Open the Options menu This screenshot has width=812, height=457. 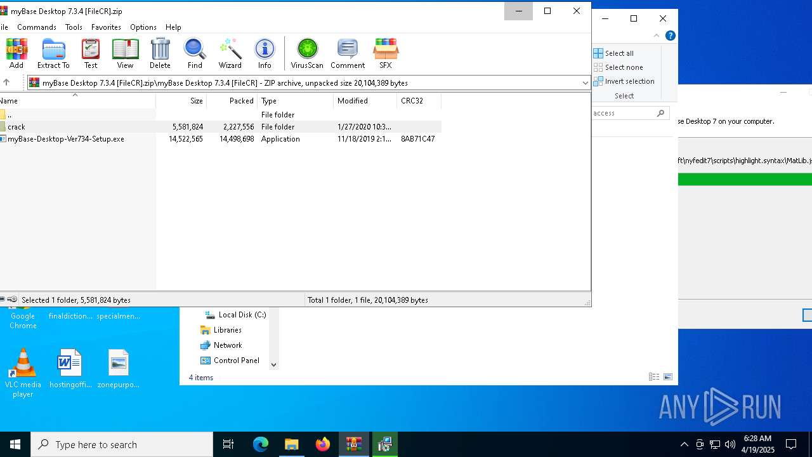point(143,27)
